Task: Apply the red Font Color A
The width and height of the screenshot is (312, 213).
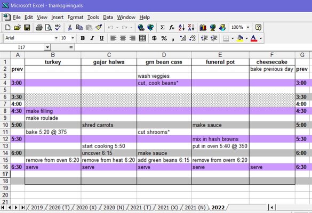Action: click(253, 38)
